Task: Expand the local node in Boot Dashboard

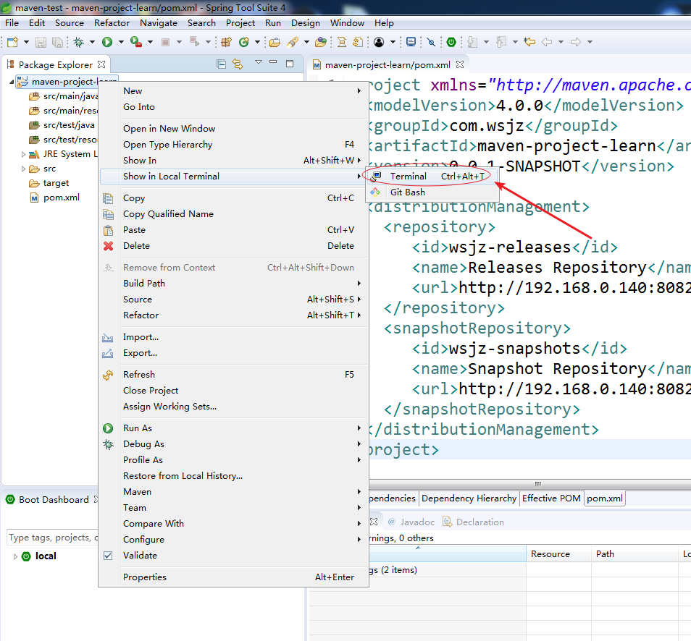Action: (15, 556)
